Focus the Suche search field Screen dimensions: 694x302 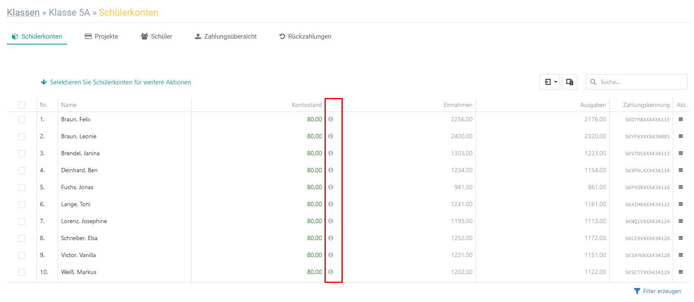(x=637, y=82)
